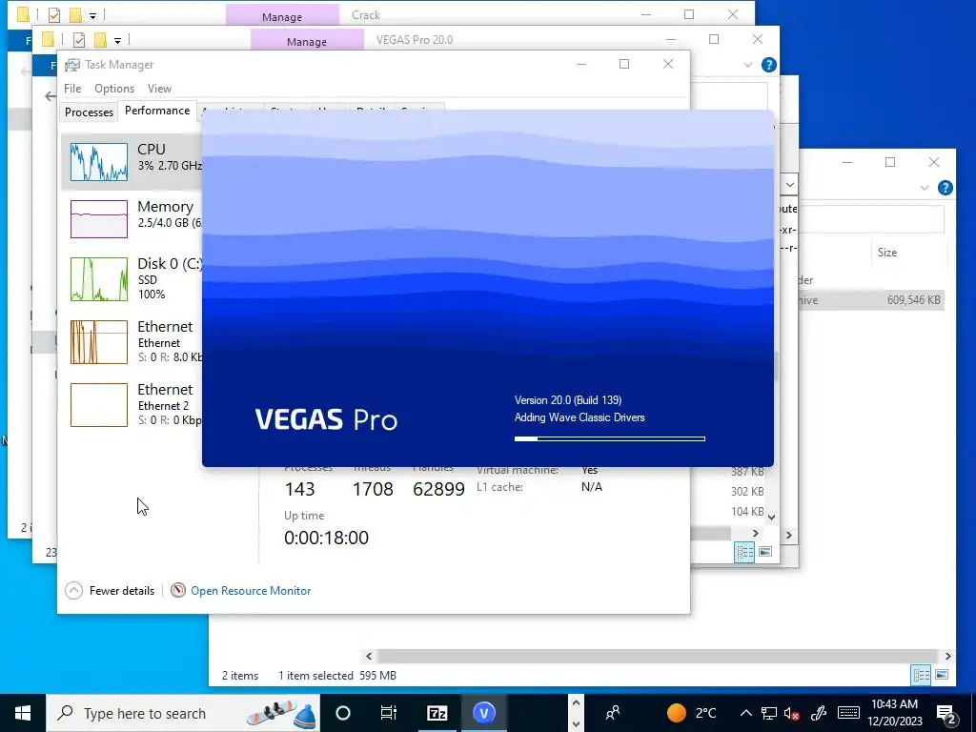Screen dimensions: 976x732
Task: Open VEGAS Pro taskbar icon
Action: pos(483,713)
